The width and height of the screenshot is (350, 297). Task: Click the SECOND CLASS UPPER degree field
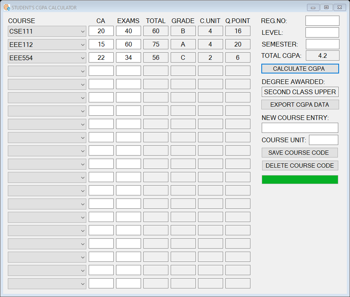300,92
